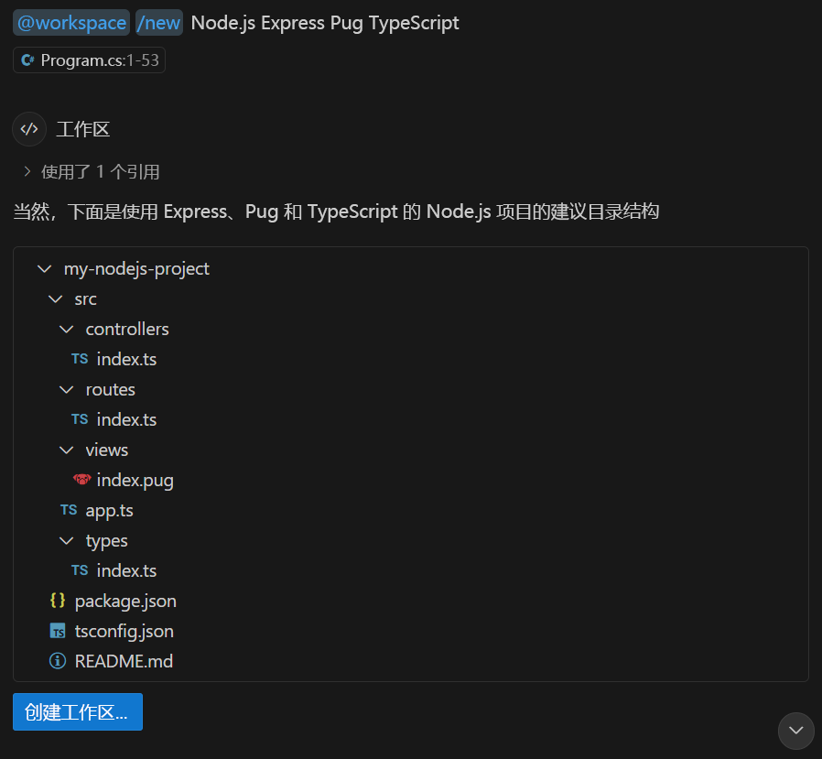The width and height of the screenshot is (822, 759).
Task: Collapse the my-nodejs-project root folder
Action: pyautogui.click(x=45, y=269)
